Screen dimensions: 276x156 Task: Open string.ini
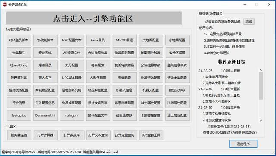72,115
